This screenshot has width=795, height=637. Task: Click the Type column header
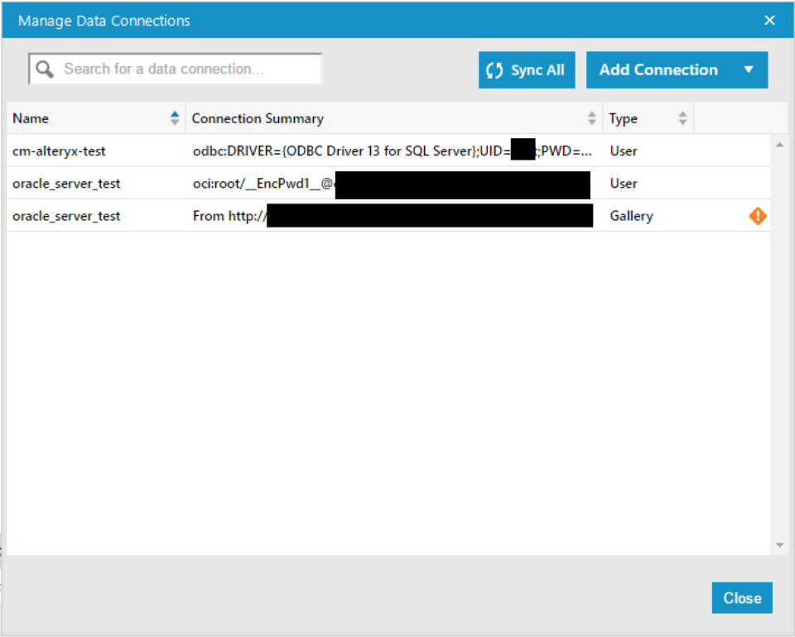pos(623,118)
